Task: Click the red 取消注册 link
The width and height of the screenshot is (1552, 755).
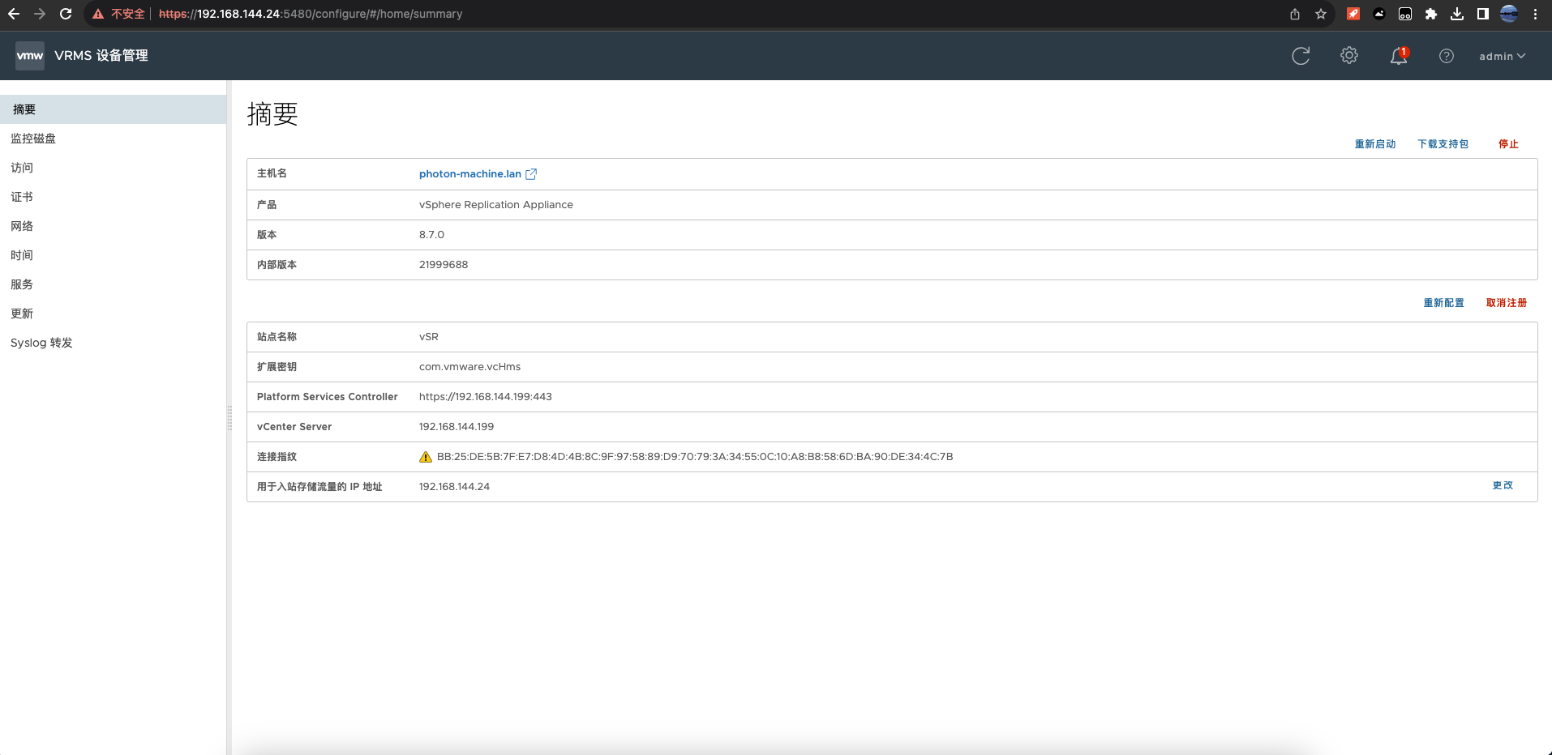Action: tap(1506, 303)
